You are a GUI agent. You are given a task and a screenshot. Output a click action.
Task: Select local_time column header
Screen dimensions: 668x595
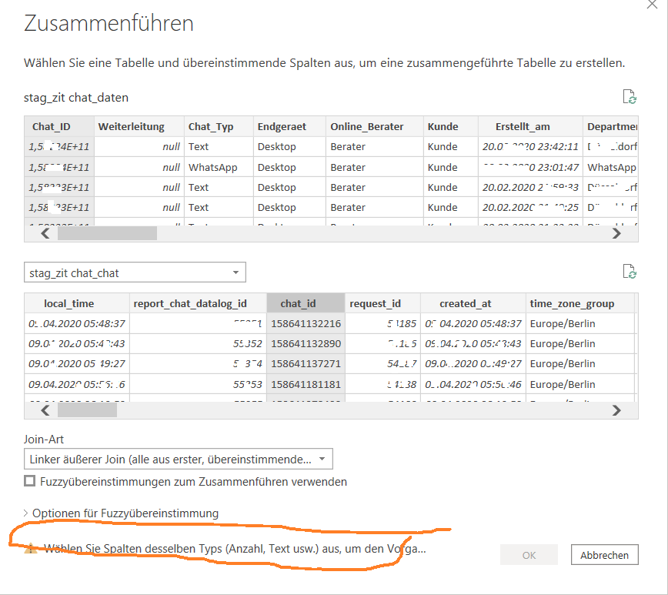click(x=77, y=303)
